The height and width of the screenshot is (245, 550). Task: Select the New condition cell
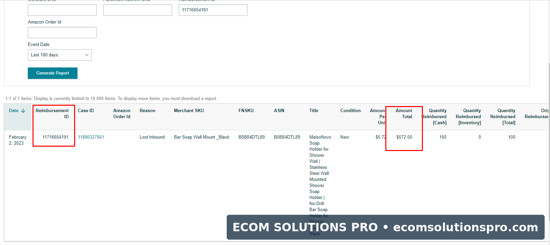pyautogui.click(x=345, y=137)
